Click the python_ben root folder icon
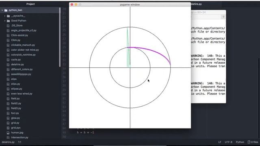This screenshot has width=260, height=146. pyautogui.click(x=6, y=10)
